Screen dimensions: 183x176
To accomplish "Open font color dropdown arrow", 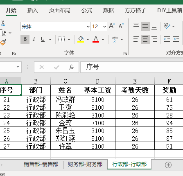I will point(103,39).
